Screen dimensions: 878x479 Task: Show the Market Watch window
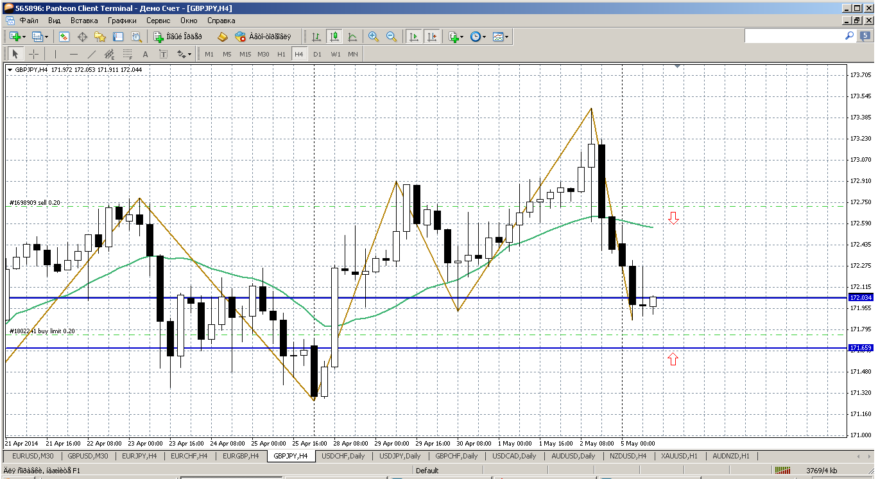64,37
